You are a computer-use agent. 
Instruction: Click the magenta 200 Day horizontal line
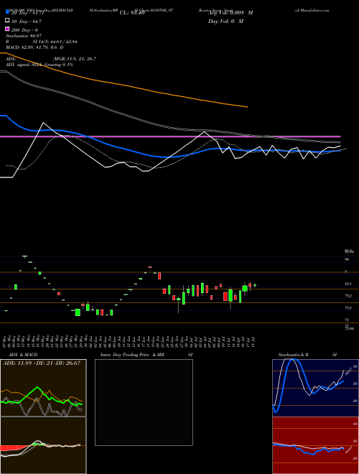pyautogui.click(x=170, y=136)
